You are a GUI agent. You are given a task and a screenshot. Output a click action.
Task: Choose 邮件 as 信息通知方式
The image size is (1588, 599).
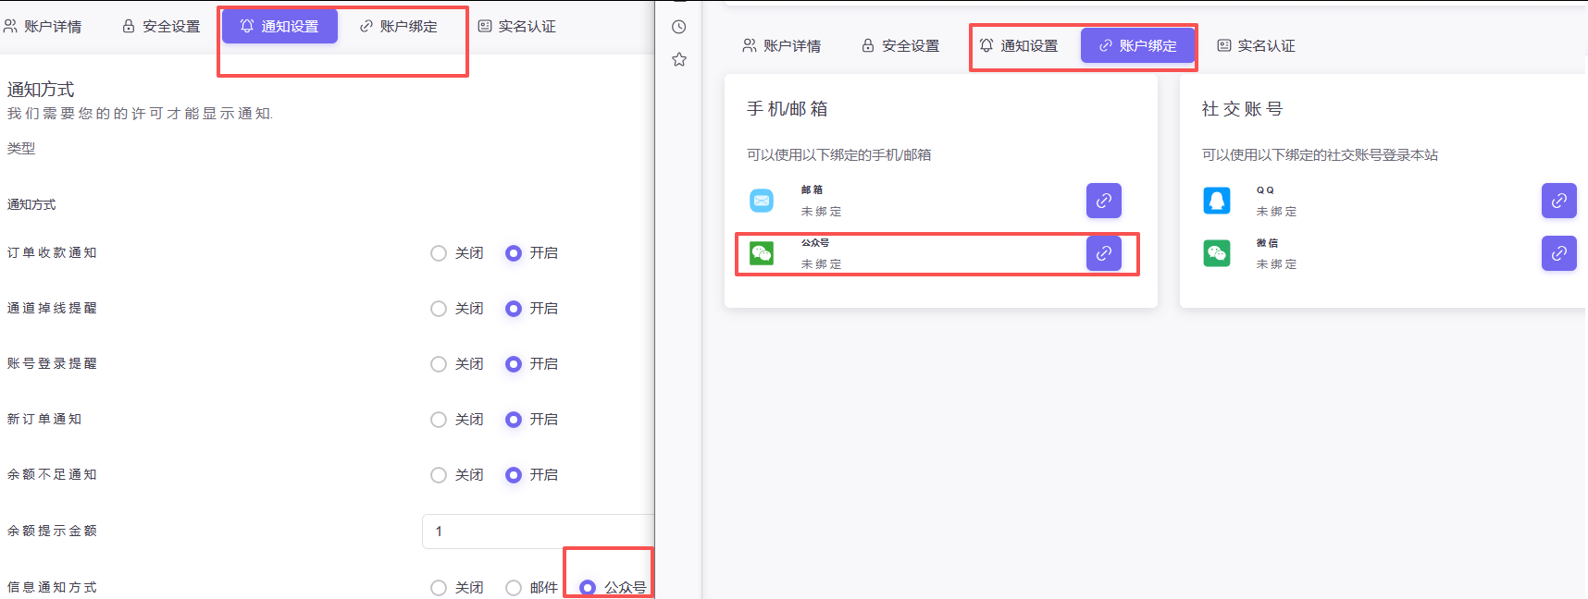point(514,588)
